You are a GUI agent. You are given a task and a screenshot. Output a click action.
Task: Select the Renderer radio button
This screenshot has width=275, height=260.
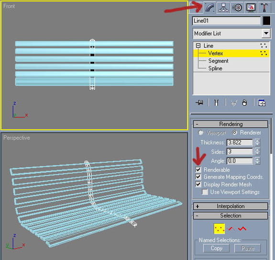click(x=235, y=132)
